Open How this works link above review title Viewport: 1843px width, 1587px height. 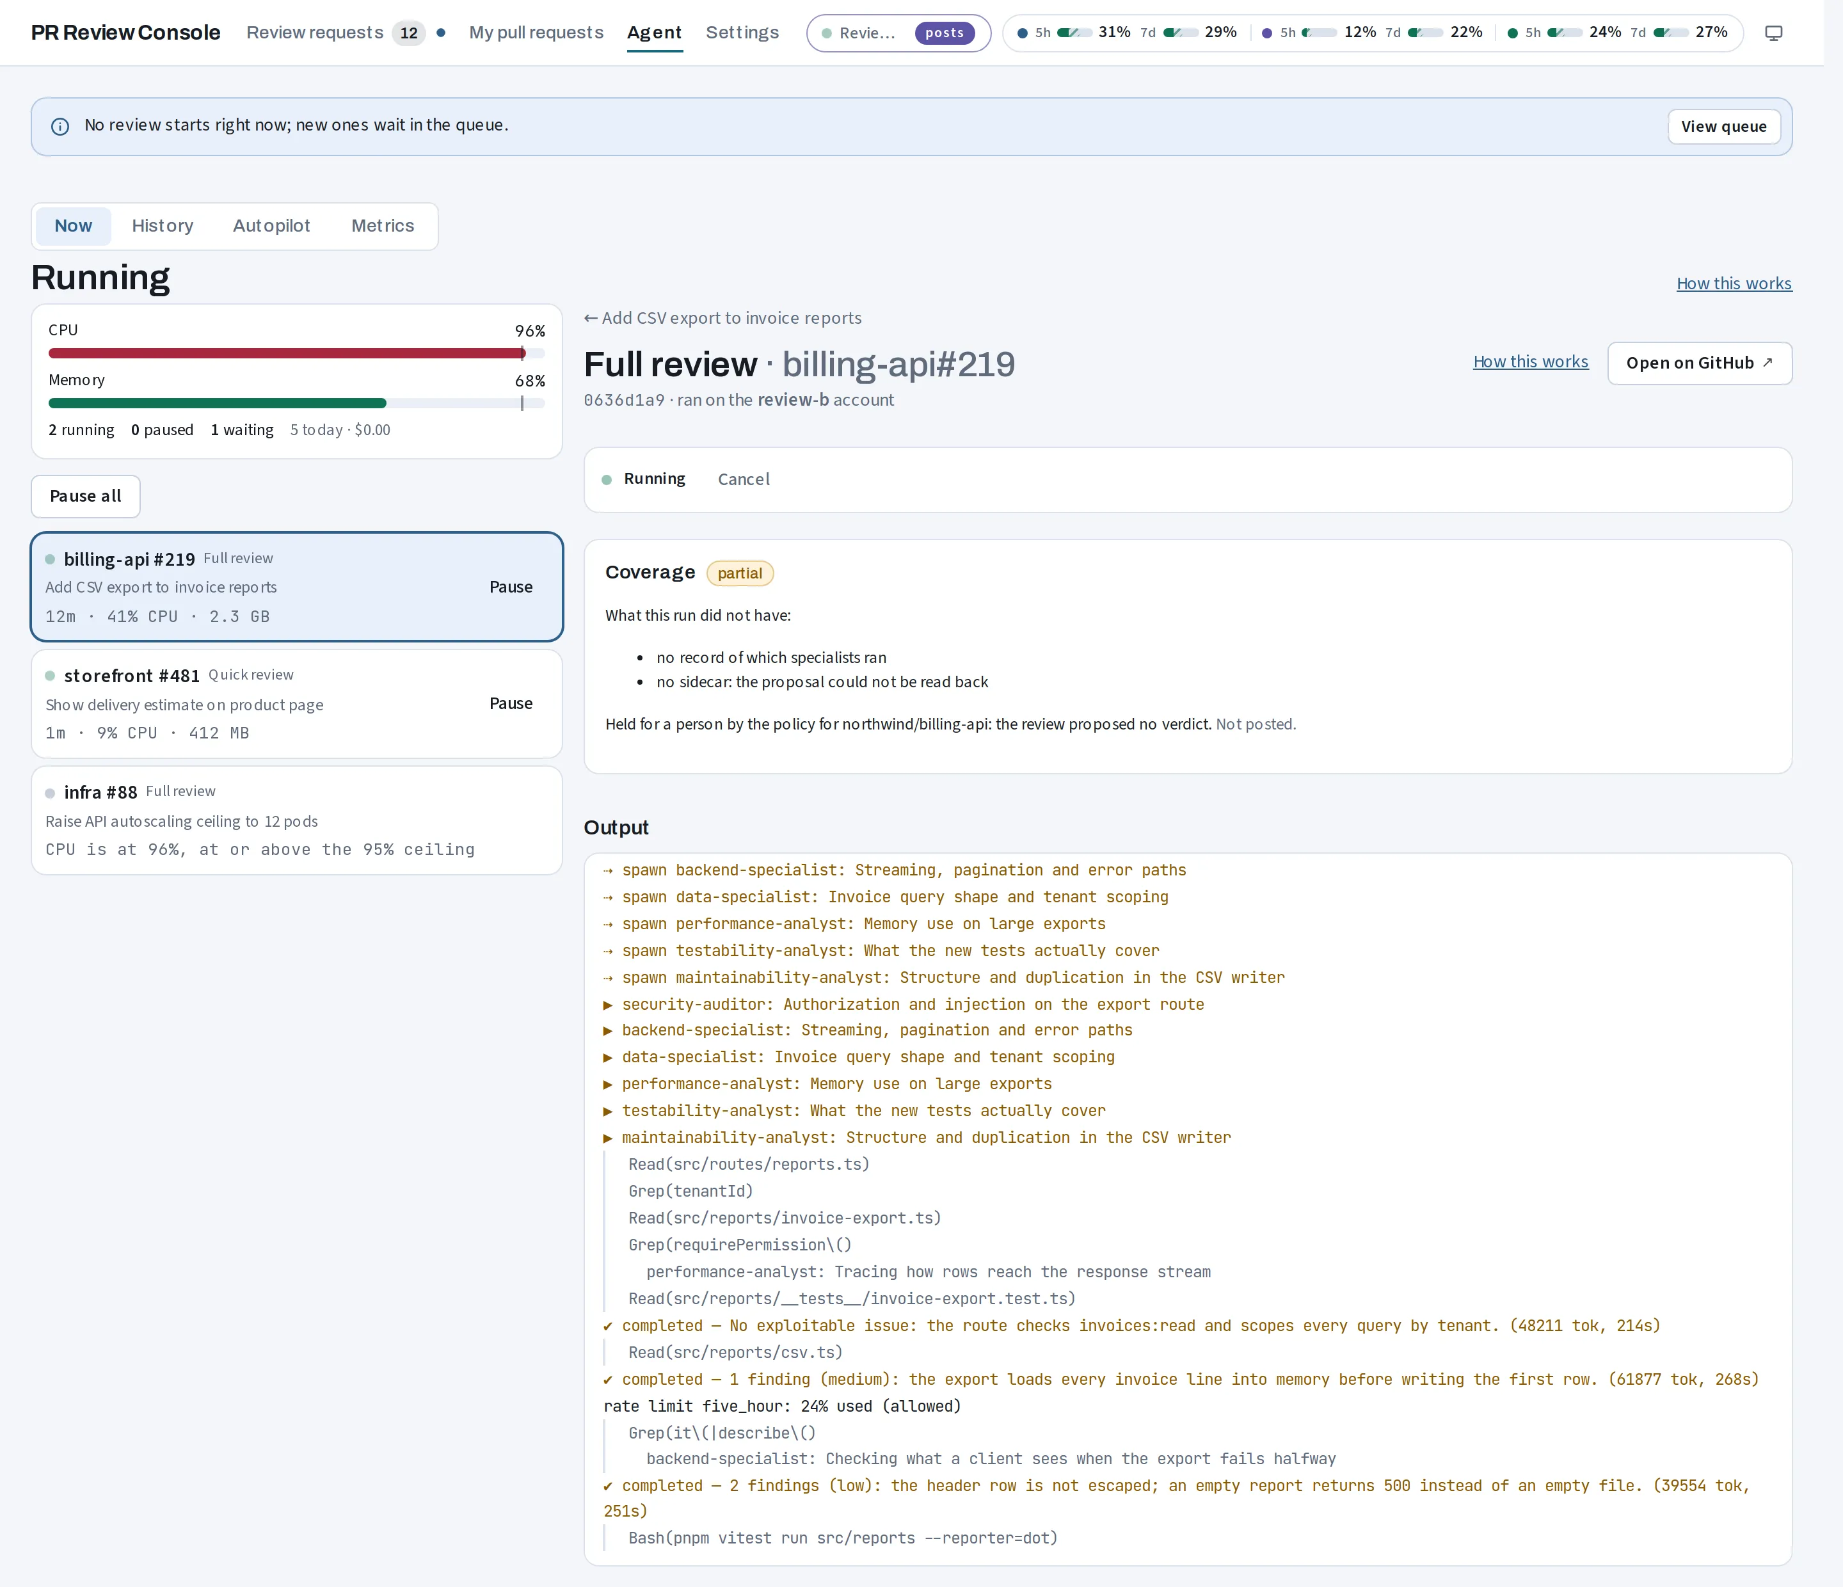point(1734,283)
